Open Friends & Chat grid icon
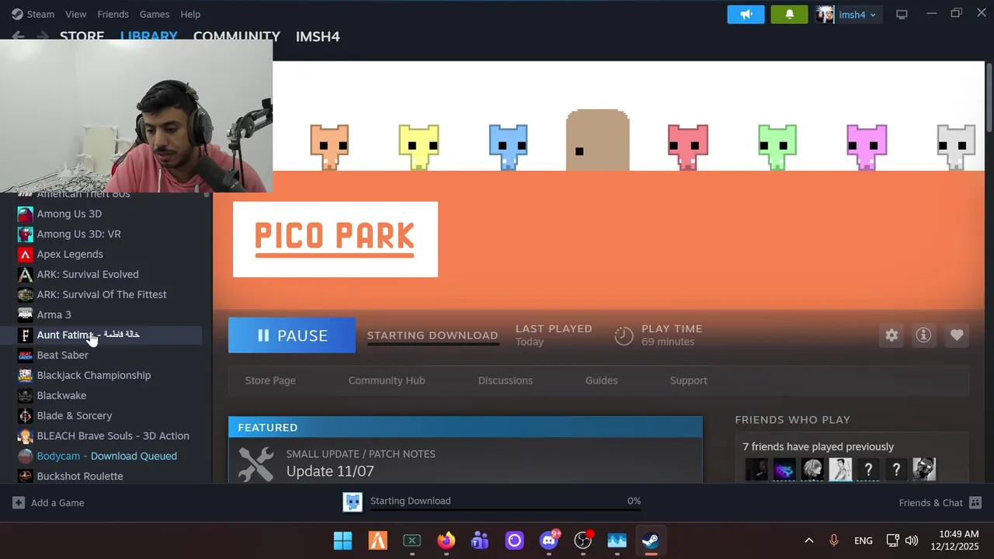 coord(975,502)
